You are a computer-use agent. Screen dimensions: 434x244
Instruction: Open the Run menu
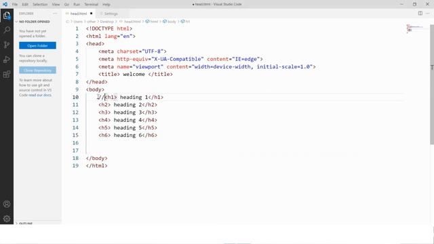click(x=77, y=5)
